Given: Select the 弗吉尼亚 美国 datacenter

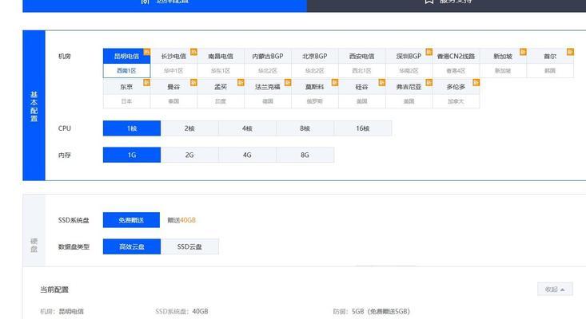Looking at the screenshot, I should click(409, 93).
